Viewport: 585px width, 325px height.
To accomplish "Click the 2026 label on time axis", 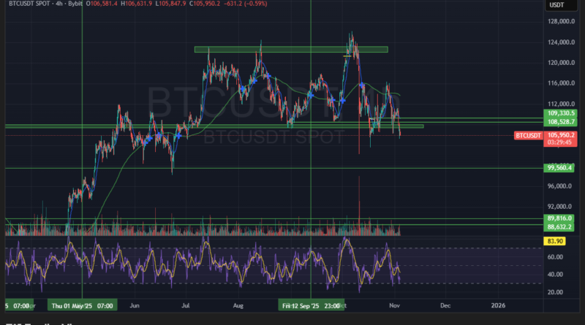I will point(498,305).
